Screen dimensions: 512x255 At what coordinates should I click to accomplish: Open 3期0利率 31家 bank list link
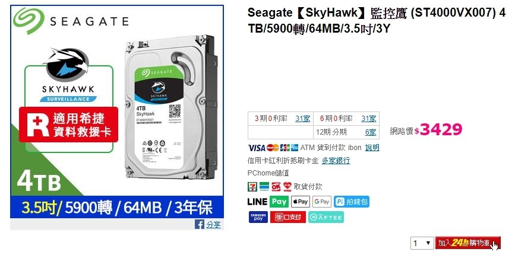pos(303,119)
